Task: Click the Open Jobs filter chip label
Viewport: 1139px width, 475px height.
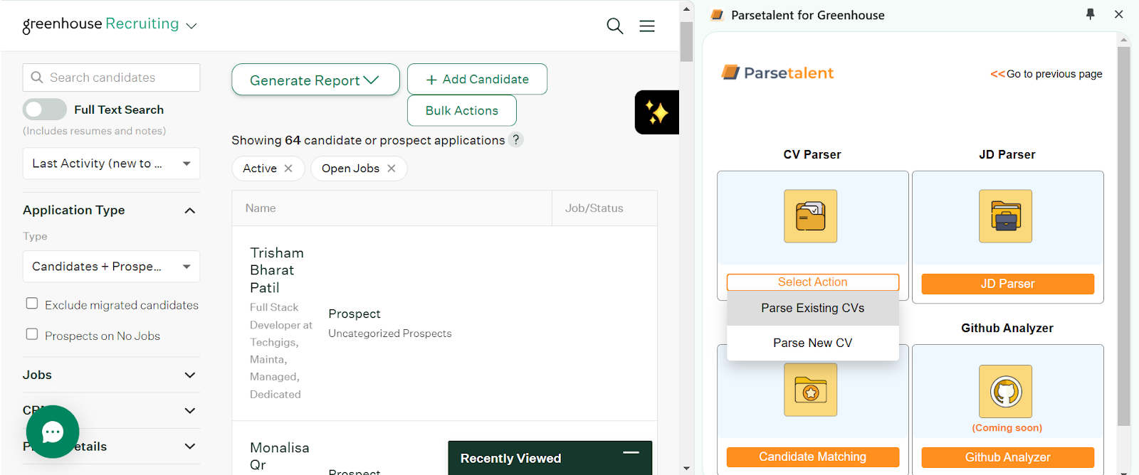Action: 350,169
